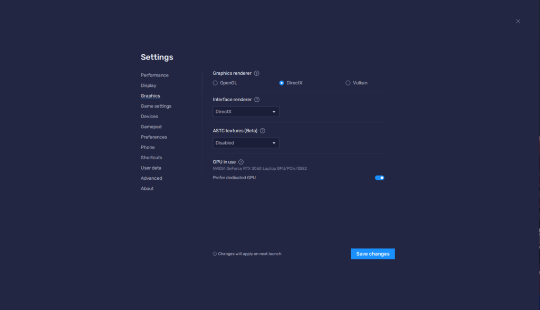Select the Graphics section

click(150, 96)
